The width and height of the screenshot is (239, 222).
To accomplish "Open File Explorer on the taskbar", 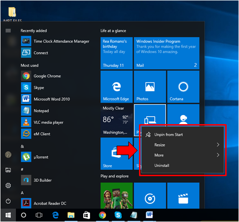I will click(x=71, y=215).
